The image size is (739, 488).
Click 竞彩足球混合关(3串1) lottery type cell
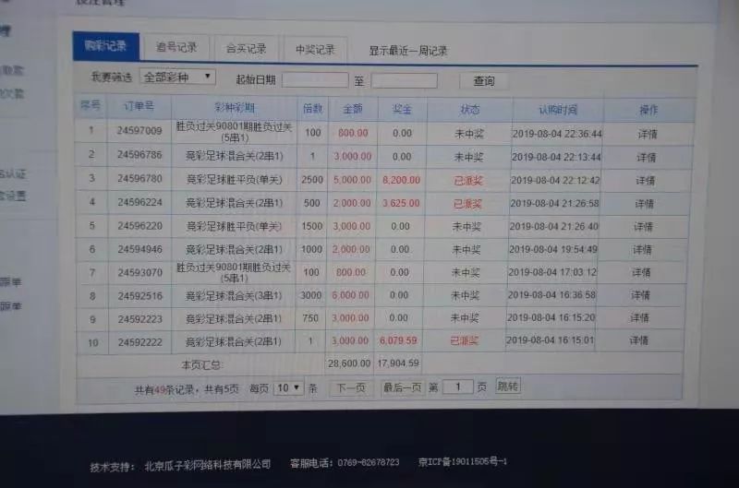click(234, 295)
